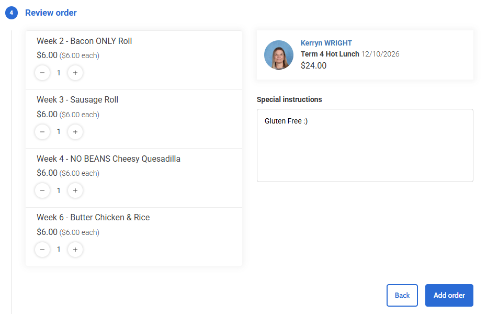487x326 pixels.
Task: Click the Review order heading
Action: click(x=51, y=13)
